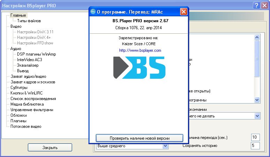The width and height of the screenshot is (270, 157).
Task: Click the Закрыть button
Action: pyautogui.click(x=50, y=147)
